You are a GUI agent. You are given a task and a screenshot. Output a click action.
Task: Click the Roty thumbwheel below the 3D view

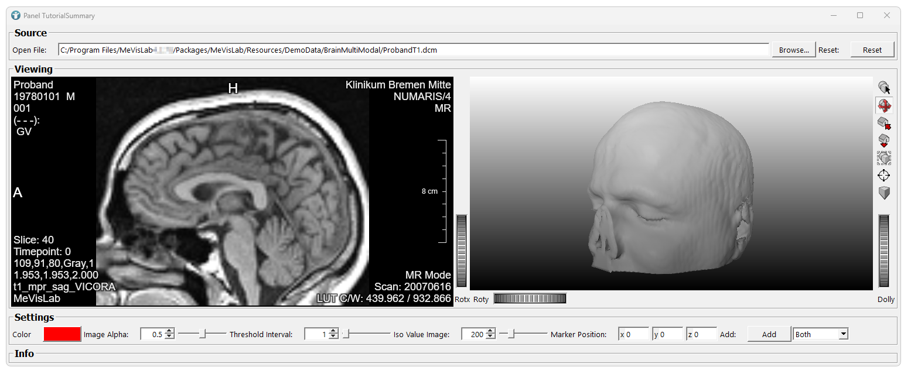coord(530,299)
